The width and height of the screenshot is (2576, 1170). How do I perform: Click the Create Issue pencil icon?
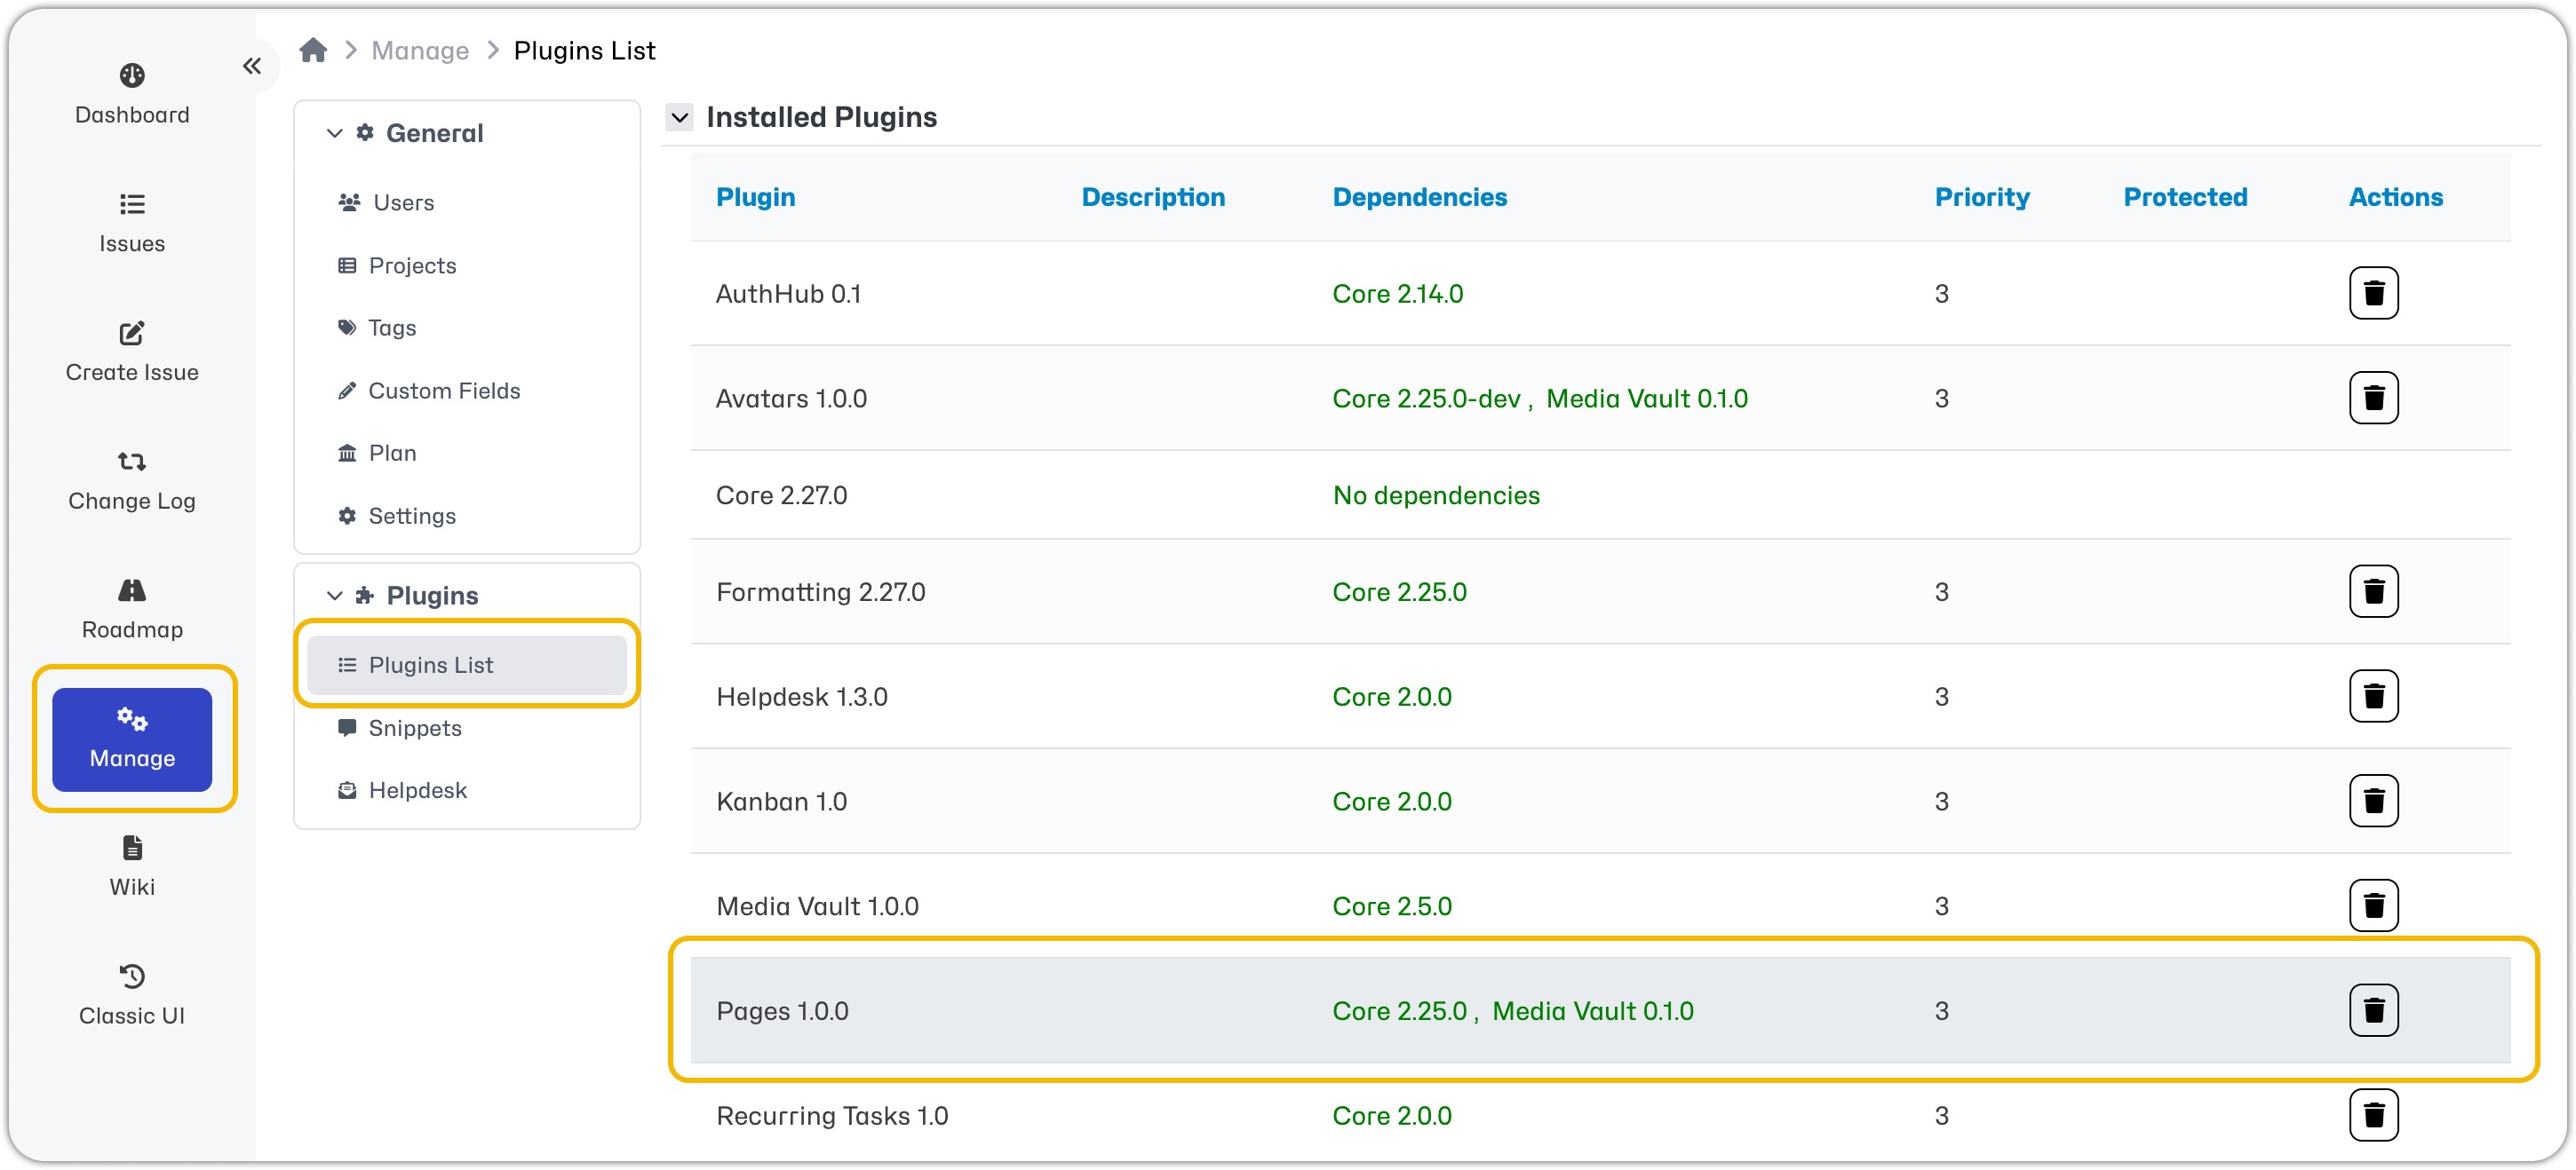click(x=132, y=333)
